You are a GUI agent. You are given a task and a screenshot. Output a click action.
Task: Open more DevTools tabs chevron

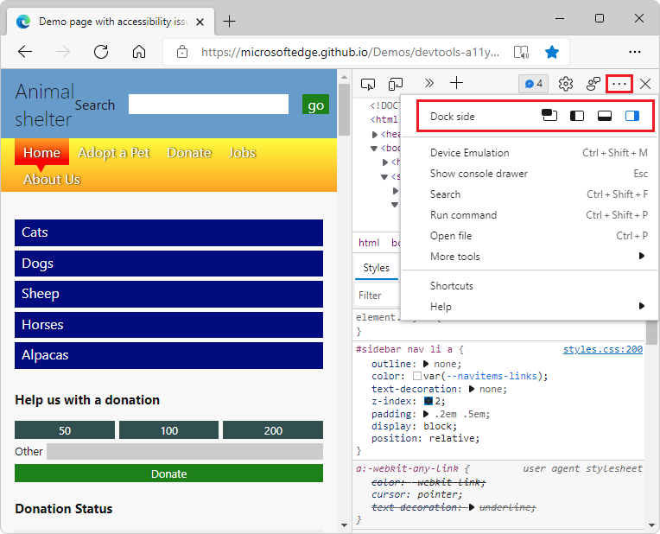(429, 83)
